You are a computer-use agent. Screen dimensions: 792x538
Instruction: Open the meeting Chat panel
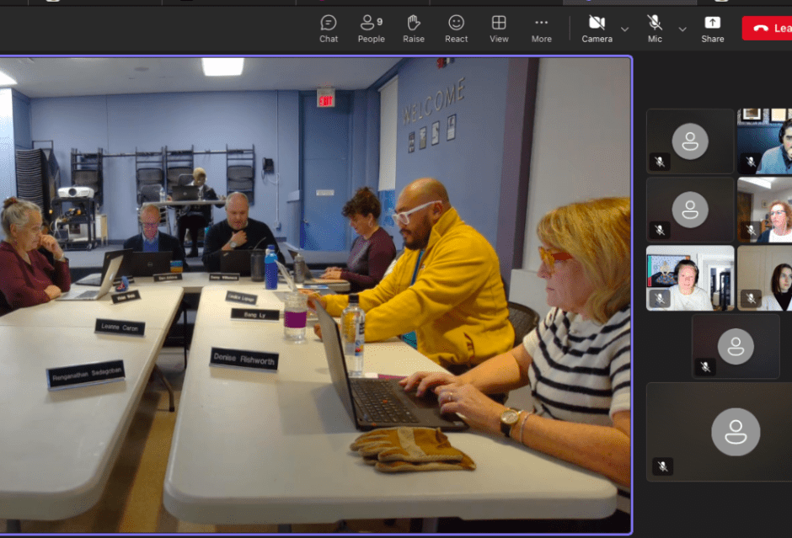coord(329,28)
